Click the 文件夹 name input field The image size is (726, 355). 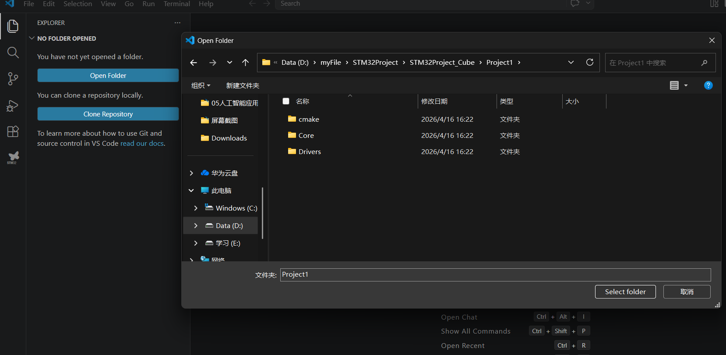(495, 274)
